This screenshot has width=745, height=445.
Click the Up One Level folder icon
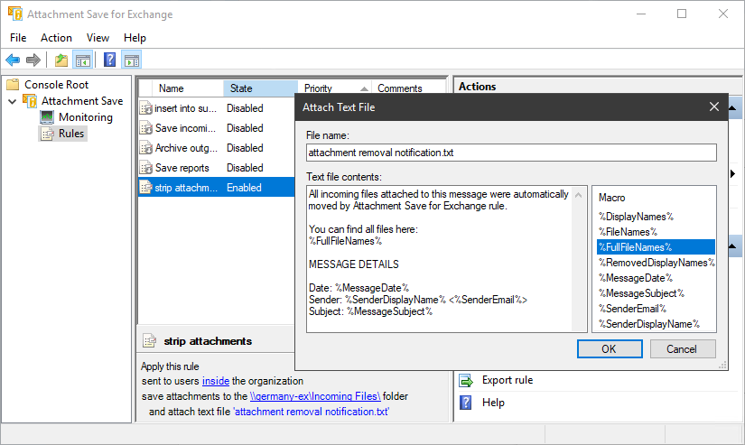coord(61,60)
